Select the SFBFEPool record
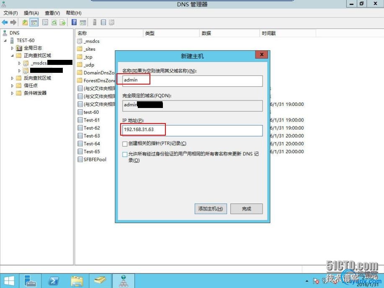Image resolution: width=384 pixels, height=288 pixels. coord(92,159)
